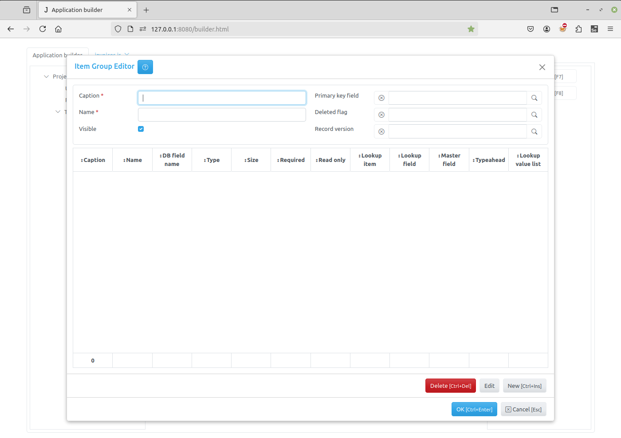Screen dimensions: 621x438
Task: Click the help icon beside Item Group Editor
Action: click(x=145, y=67)
